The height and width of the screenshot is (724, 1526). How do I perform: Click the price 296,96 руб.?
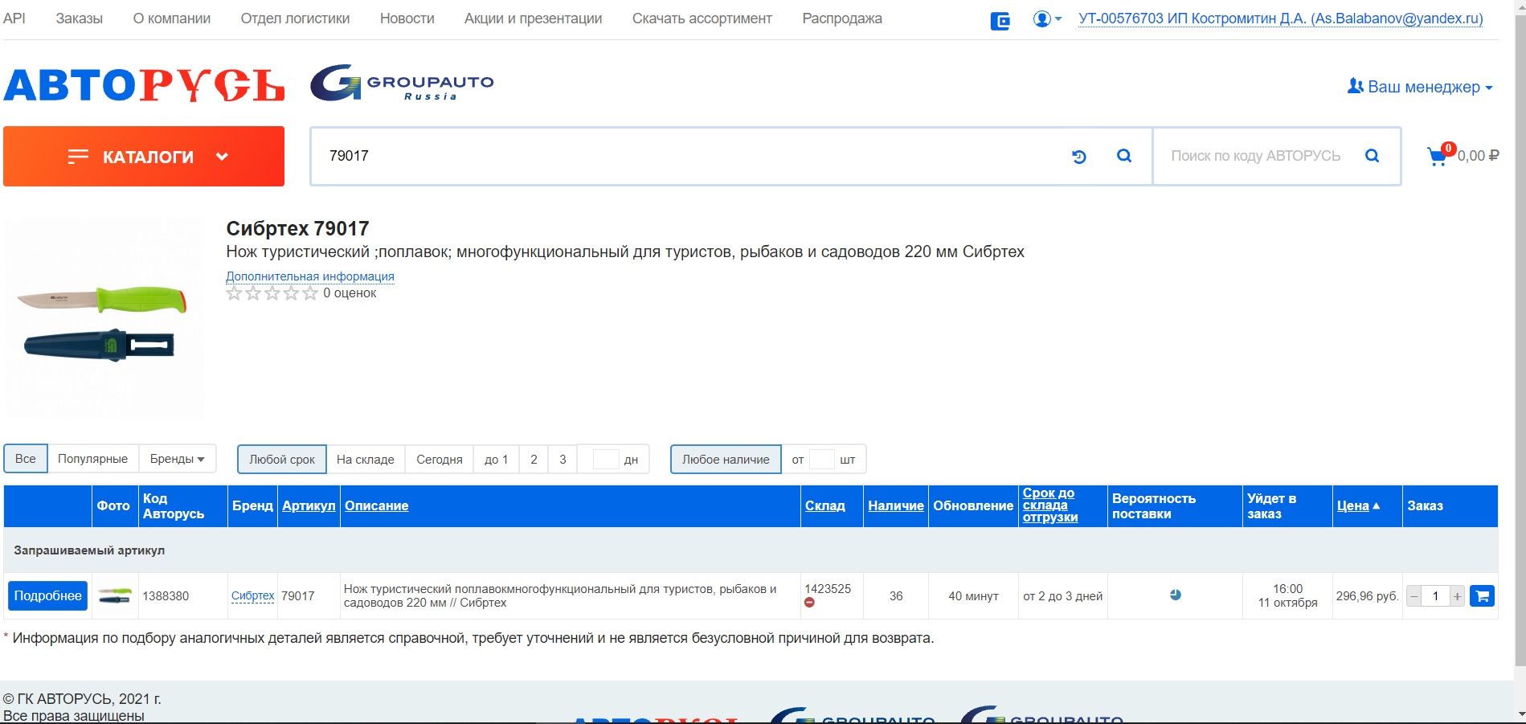point(1367,596)
